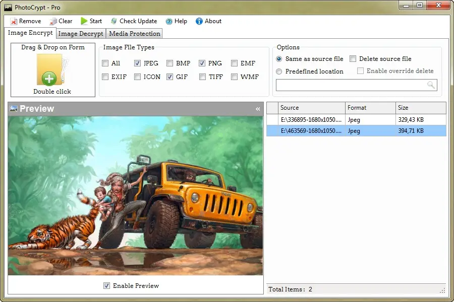This screenshot has width=454, height=302.
Task: Open the About dialog
Action: coord(208,21)
